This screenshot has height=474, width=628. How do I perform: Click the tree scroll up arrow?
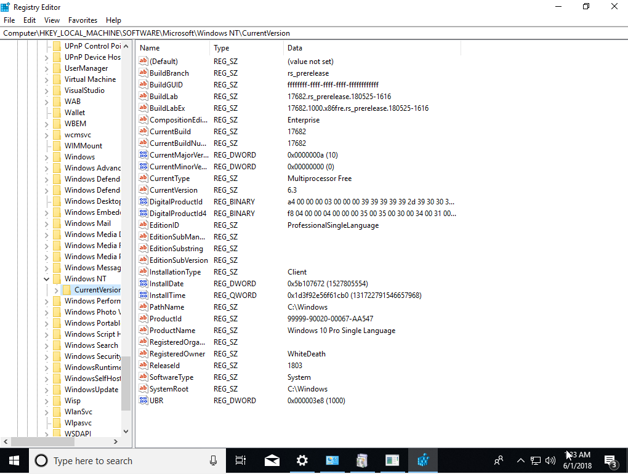coord(126,46)
